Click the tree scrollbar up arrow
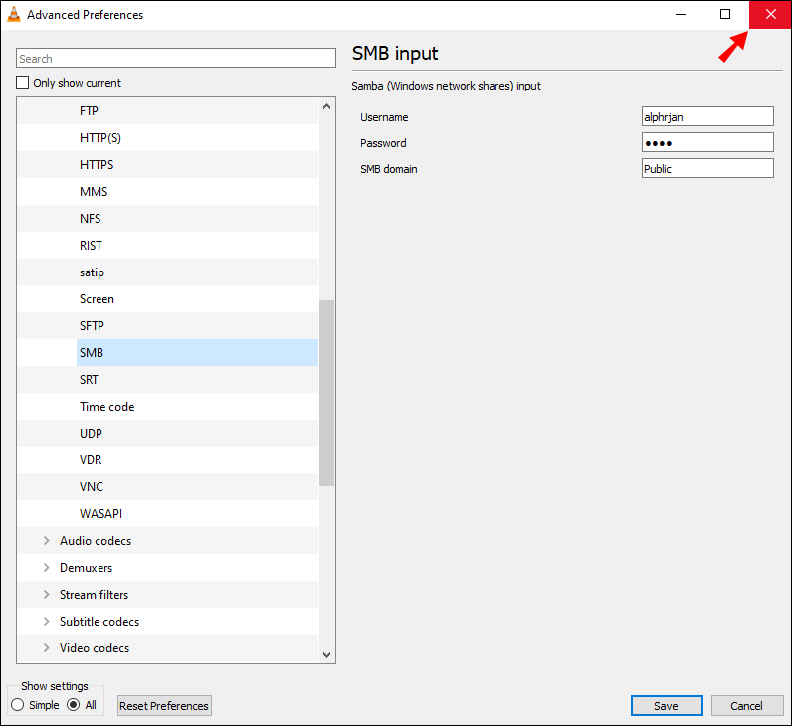Image resolution: width=792 pixels, height=726 pixels. [326, 106]
